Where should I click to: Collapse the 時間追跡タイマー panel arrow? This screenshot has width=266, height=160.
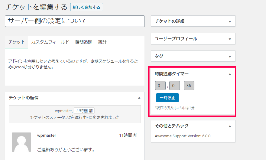click(x=230, y=74)
